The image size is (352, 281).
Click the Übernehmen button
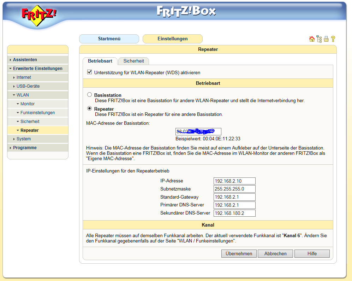(x=239, y=253)
